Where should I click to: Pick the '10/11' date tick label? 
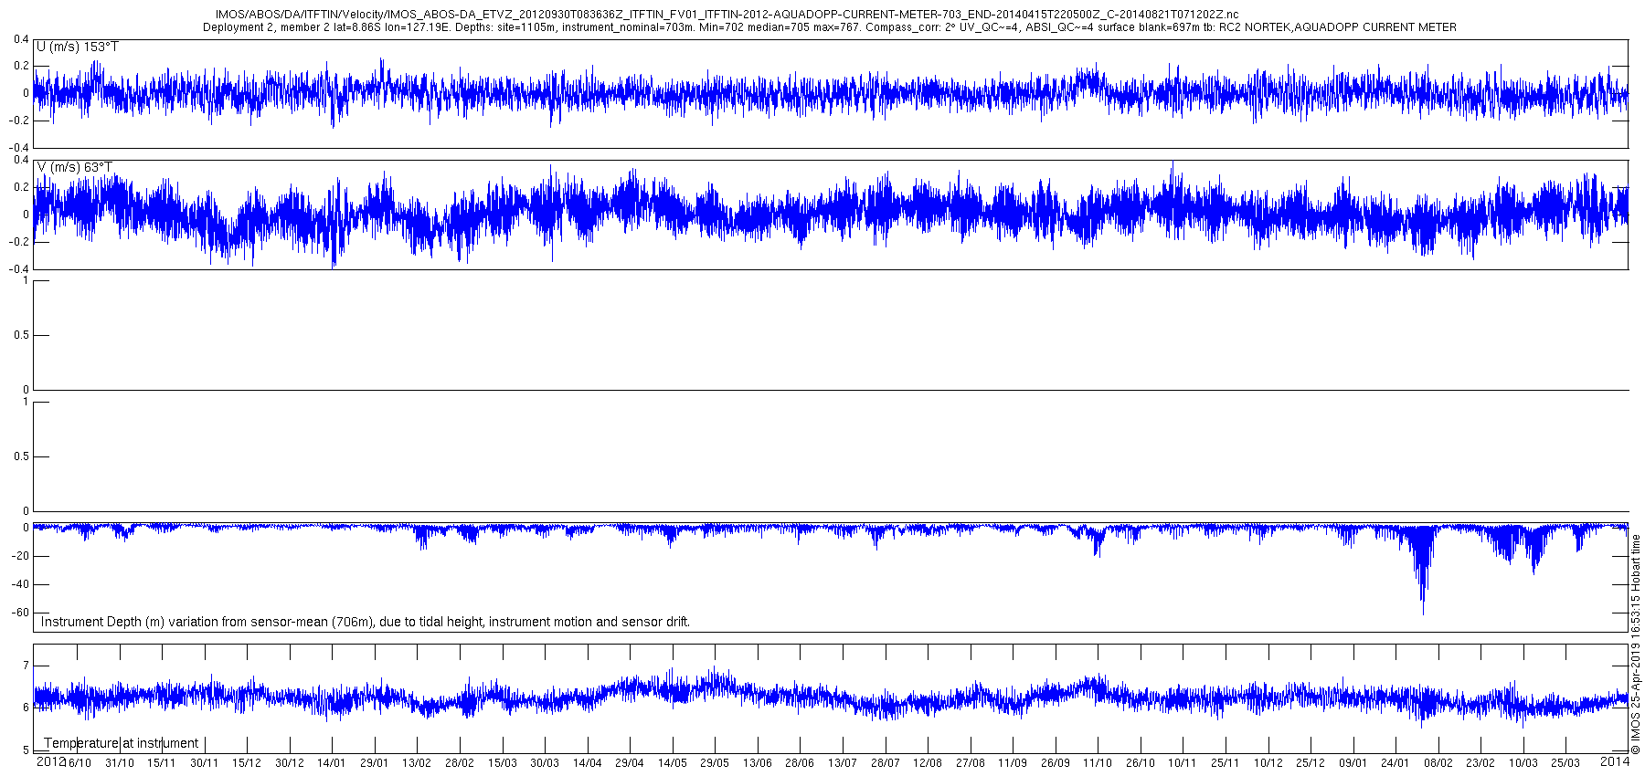(x=1183, y=763)
